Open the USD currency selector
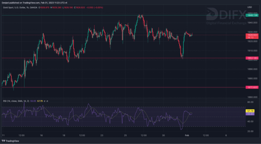The height and width of the screenshot is (144, 261). [x=250, y=7]
